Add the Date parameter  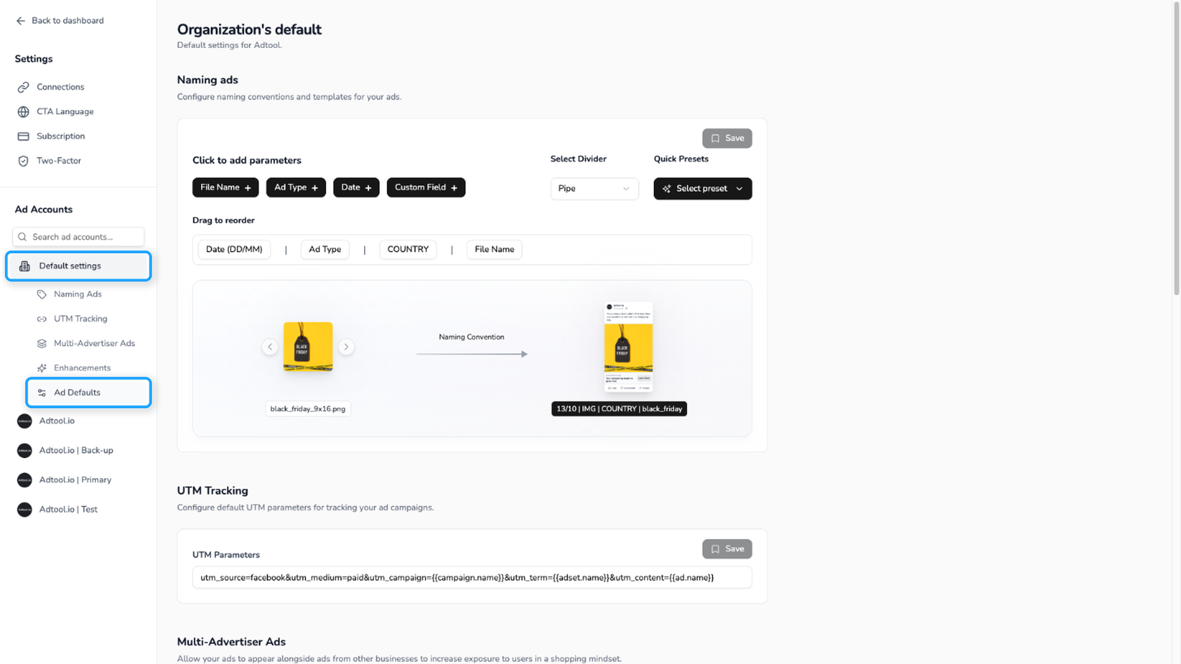pos(356,188)
